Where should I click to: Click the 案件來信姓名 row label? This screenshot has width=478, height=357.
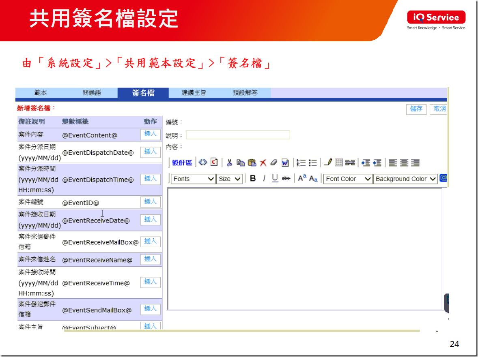click(x=37, y=259)
